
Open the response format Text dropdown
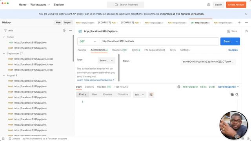click(x=139, y=95)
